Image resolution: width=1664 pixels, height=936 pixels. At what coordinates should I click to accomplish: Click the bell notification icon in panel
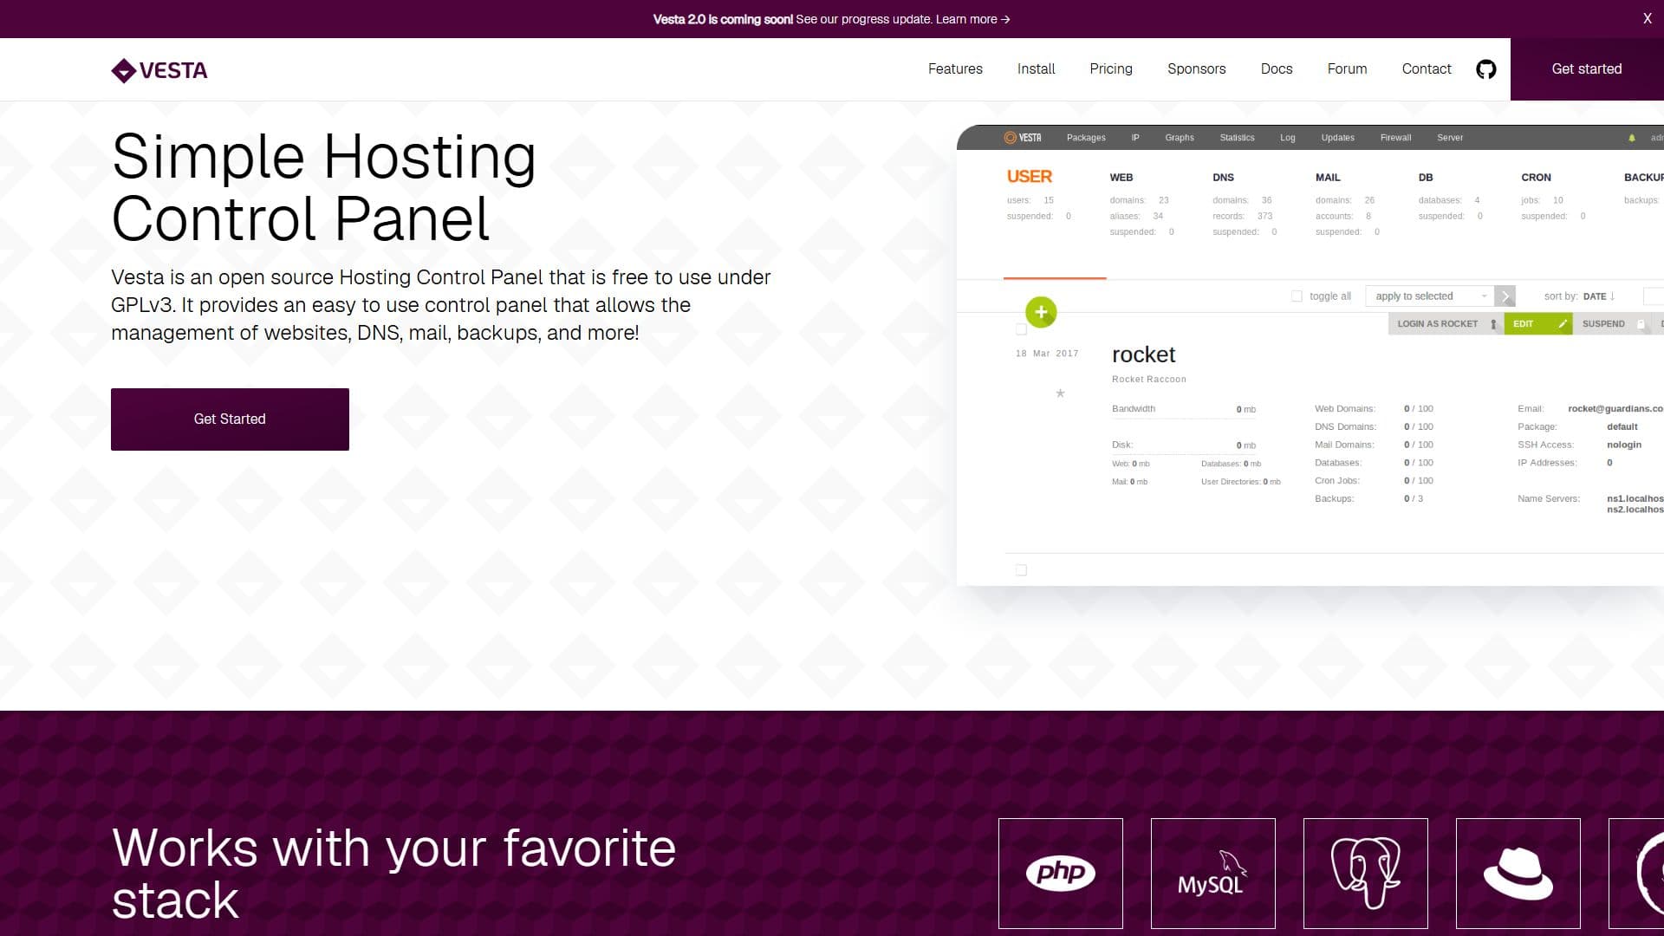[x=1631, y=138]
